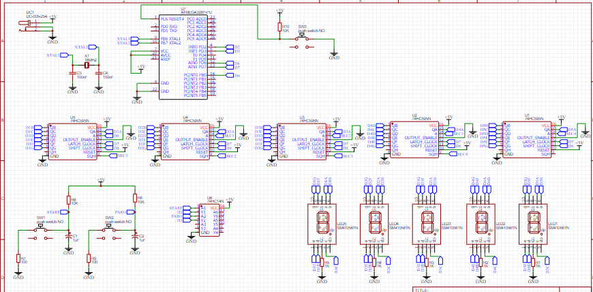The image size is (593, 292).
Task: Select the LED2 seven-segment display
Action: 481,224
